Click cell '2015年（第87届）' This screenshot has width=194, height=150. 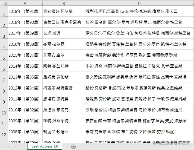pos(25,55)
